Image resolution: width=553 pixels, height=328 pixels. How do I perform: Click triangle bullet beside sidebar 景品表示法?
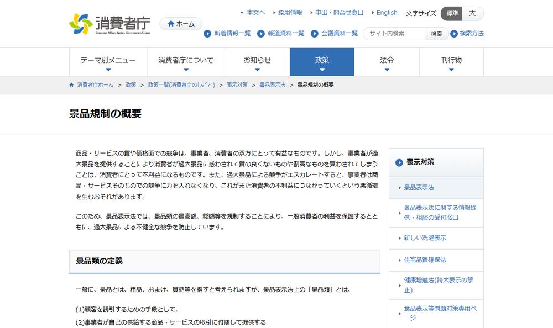399,188
